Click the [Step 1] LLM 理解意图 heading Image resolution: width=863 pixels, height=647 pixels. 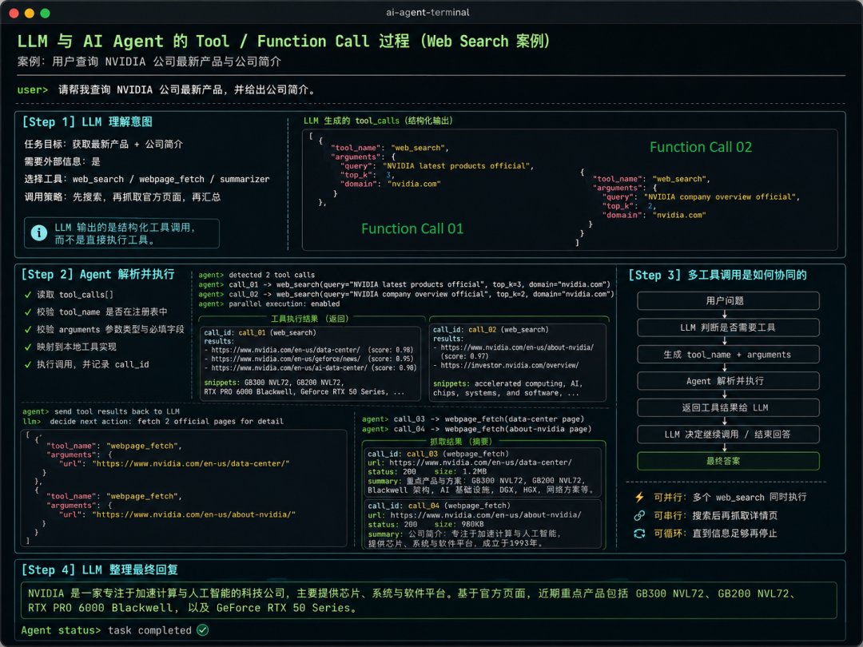87,121
